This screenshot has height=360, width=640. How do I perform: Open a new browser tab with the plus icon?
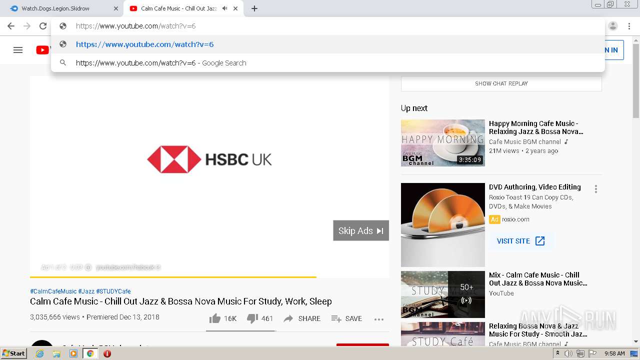254,8
